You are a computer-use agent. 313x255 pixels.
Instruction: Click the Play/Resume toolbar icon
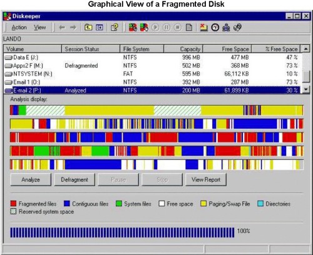pyautogui.click(x=155, y=27)
